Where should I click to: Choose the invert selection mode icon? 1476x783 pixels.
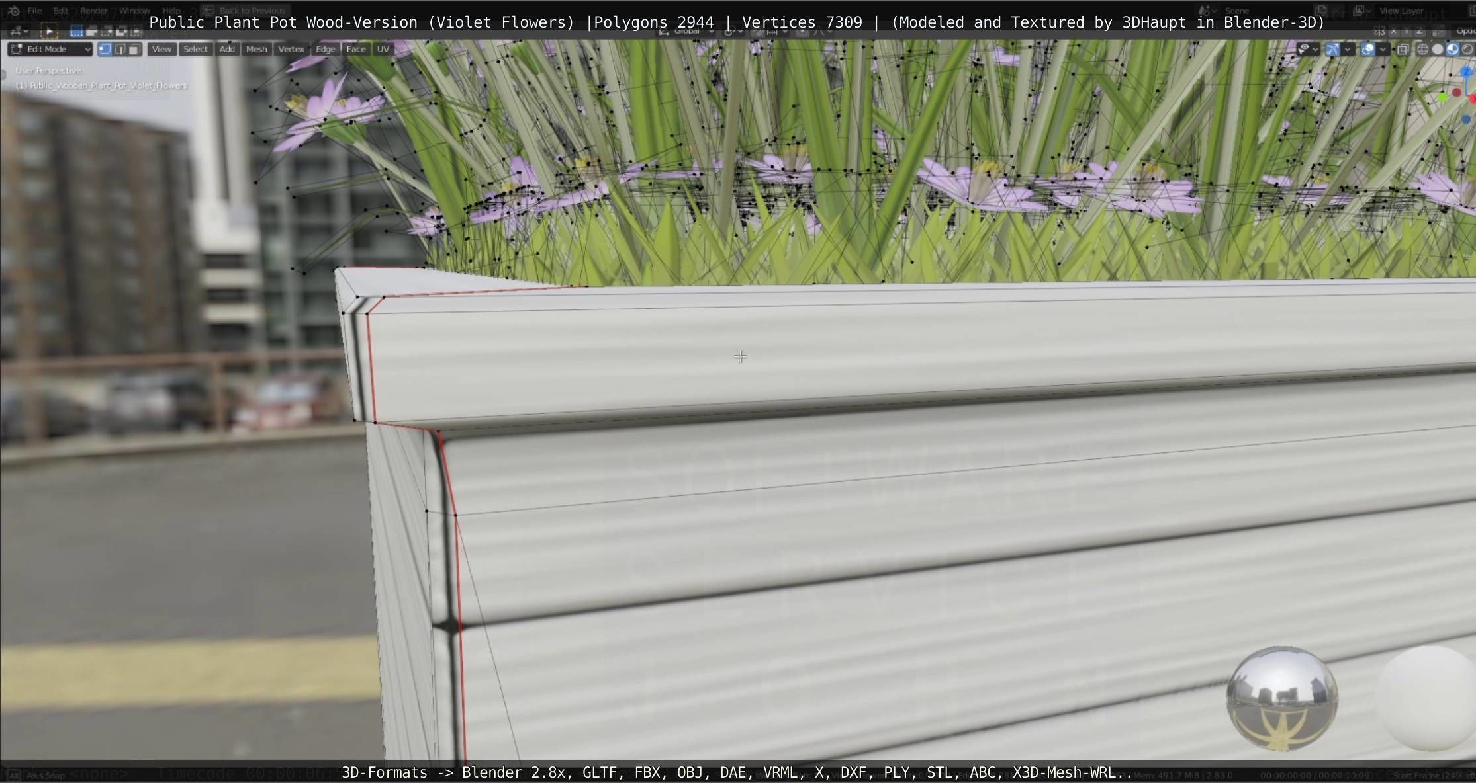pyautogui.click(x=121, y=31)
